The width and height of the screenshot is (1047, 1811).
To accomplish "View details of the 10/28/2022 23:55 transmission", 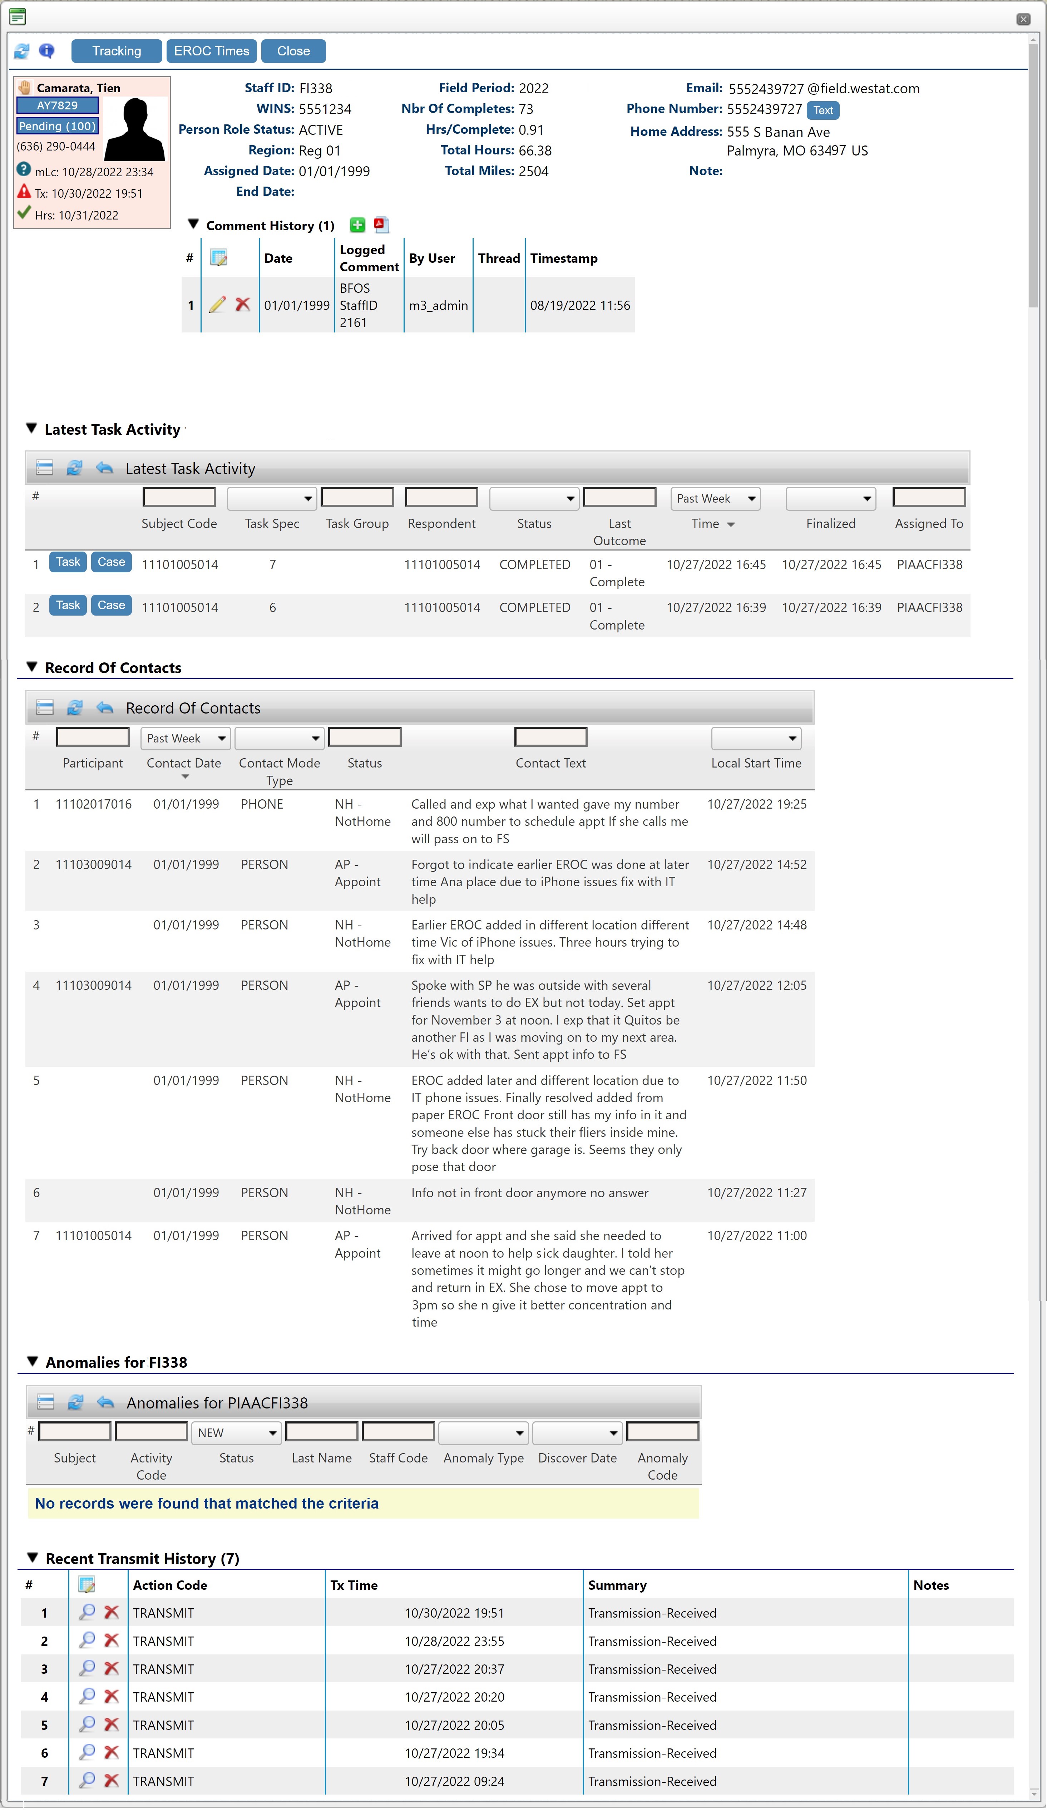I will (x=87, y=1641).
